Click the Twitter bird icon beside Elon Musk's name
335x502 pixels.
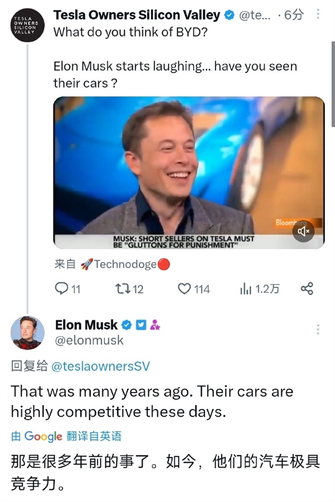pos(141,325)
